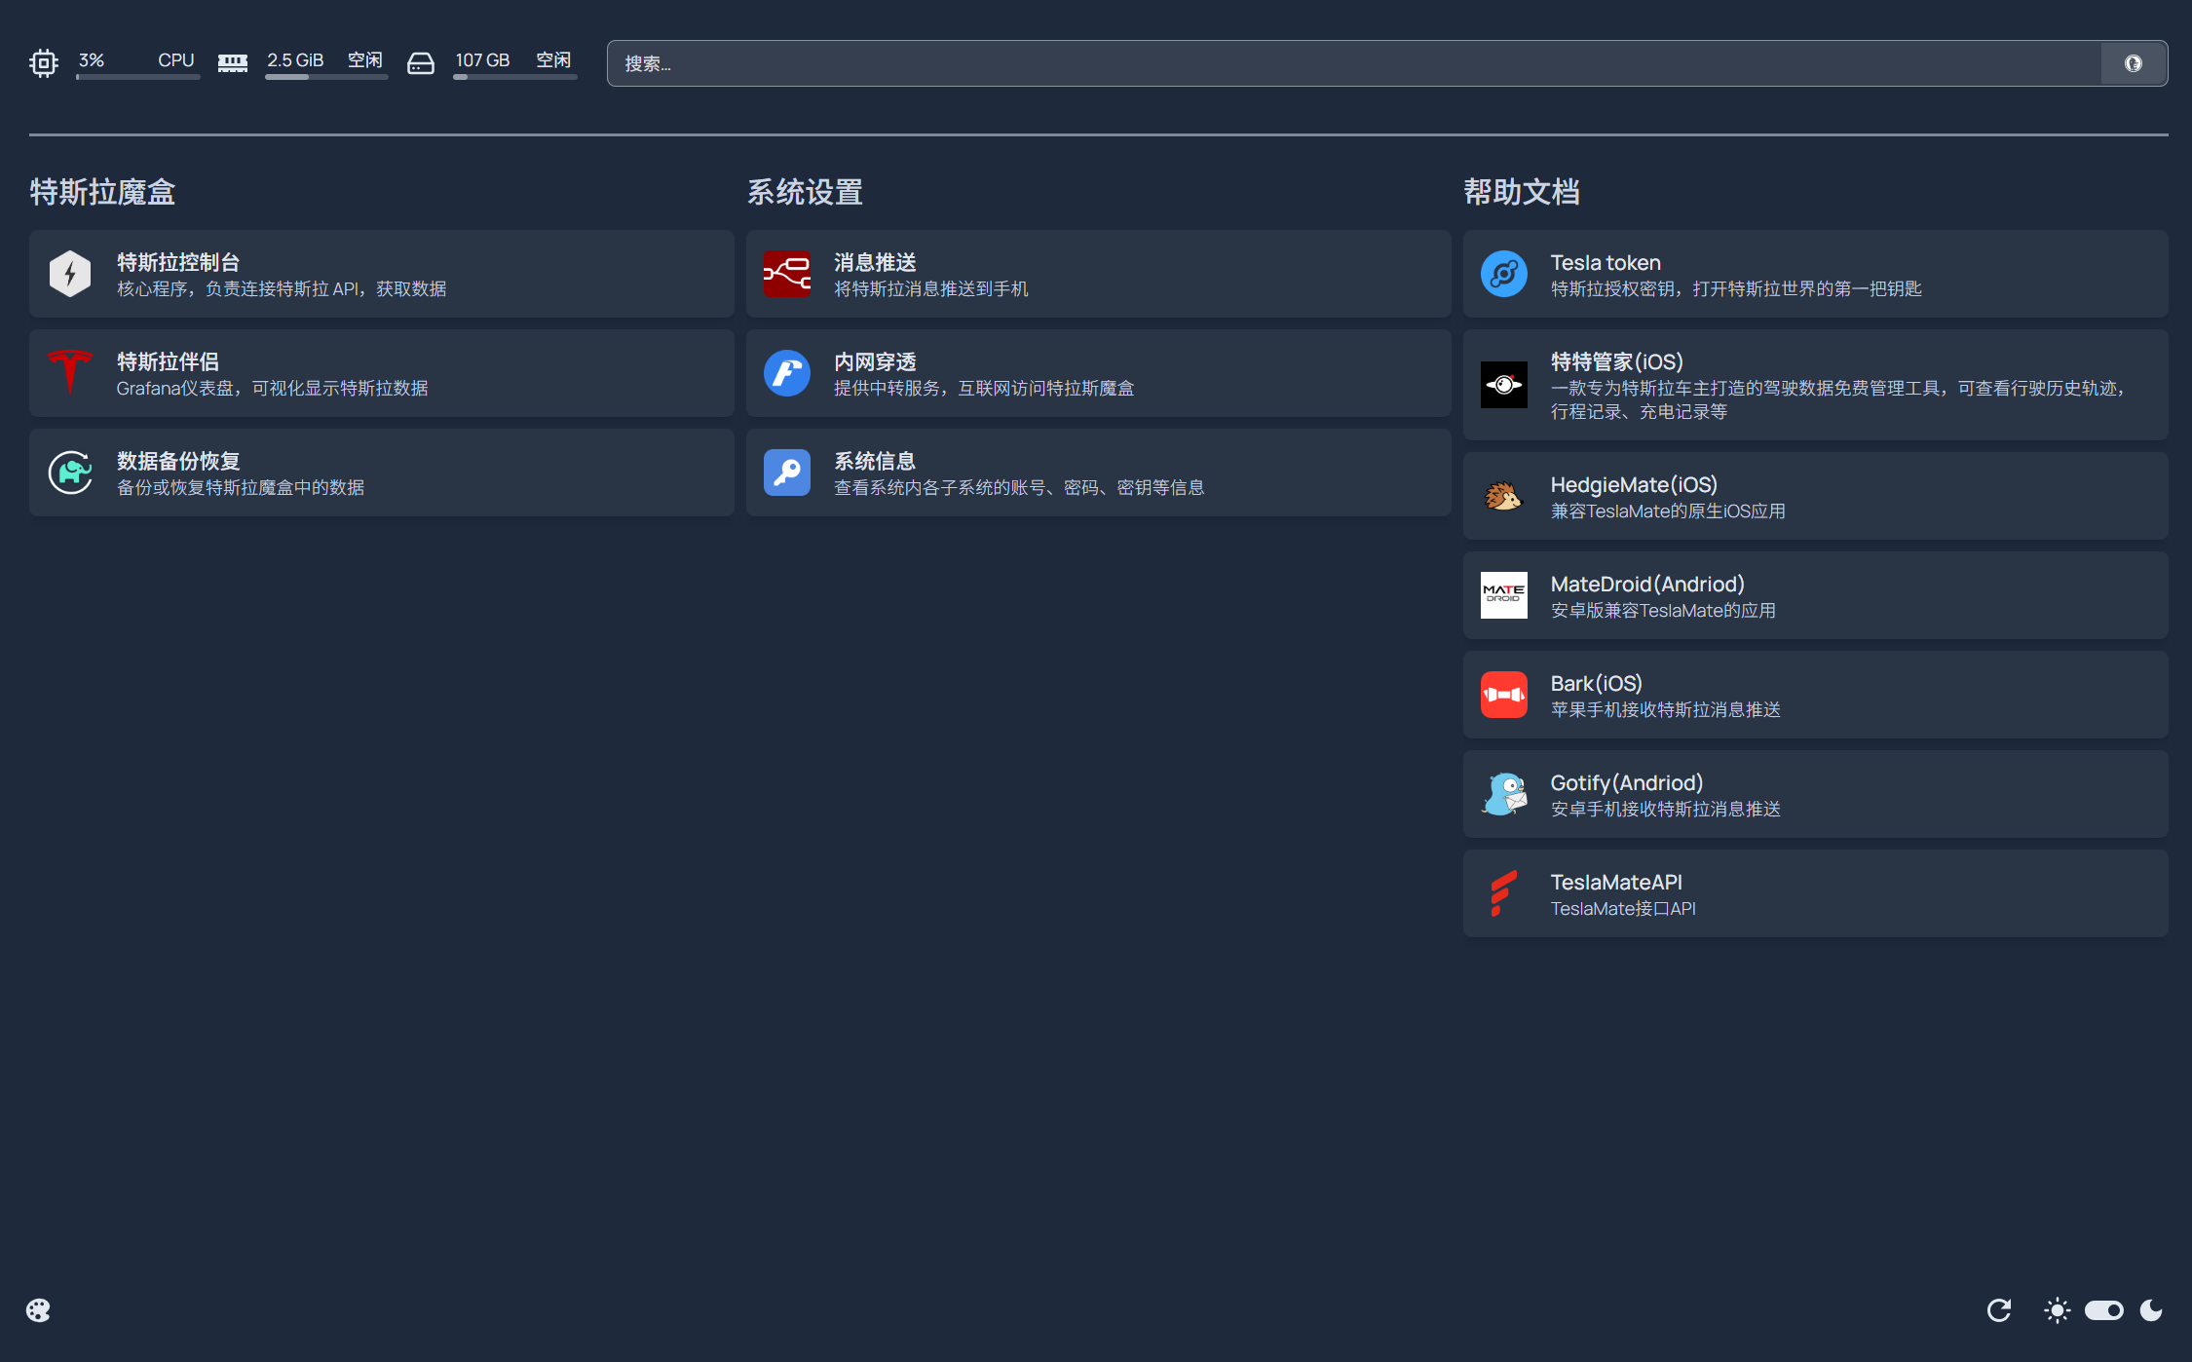Image resolution: width=2192 pixels, height=1362 pixels.
Task: Collapse the 系统设置 group heading
Action: [805, 192]
